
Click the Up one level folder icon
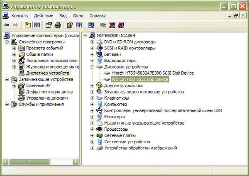[x=28, y=25]
